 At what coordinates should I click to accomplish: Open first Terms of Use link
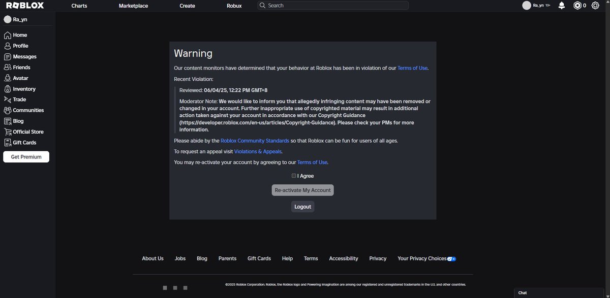click(x=412, y=68)
